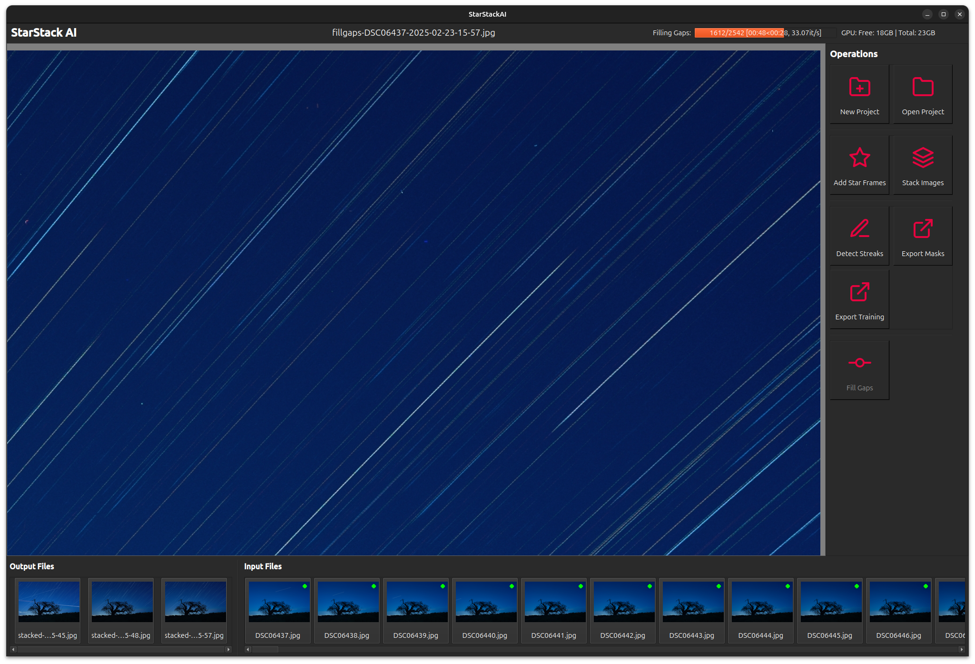Click Input Files left scroll arrow
The height and width of the screenshot is (664, 975).
(248, 649)
